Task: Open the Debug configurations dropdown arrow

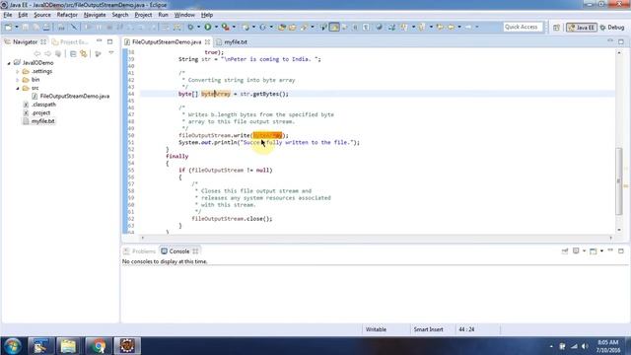Action: tap(198, 27)
